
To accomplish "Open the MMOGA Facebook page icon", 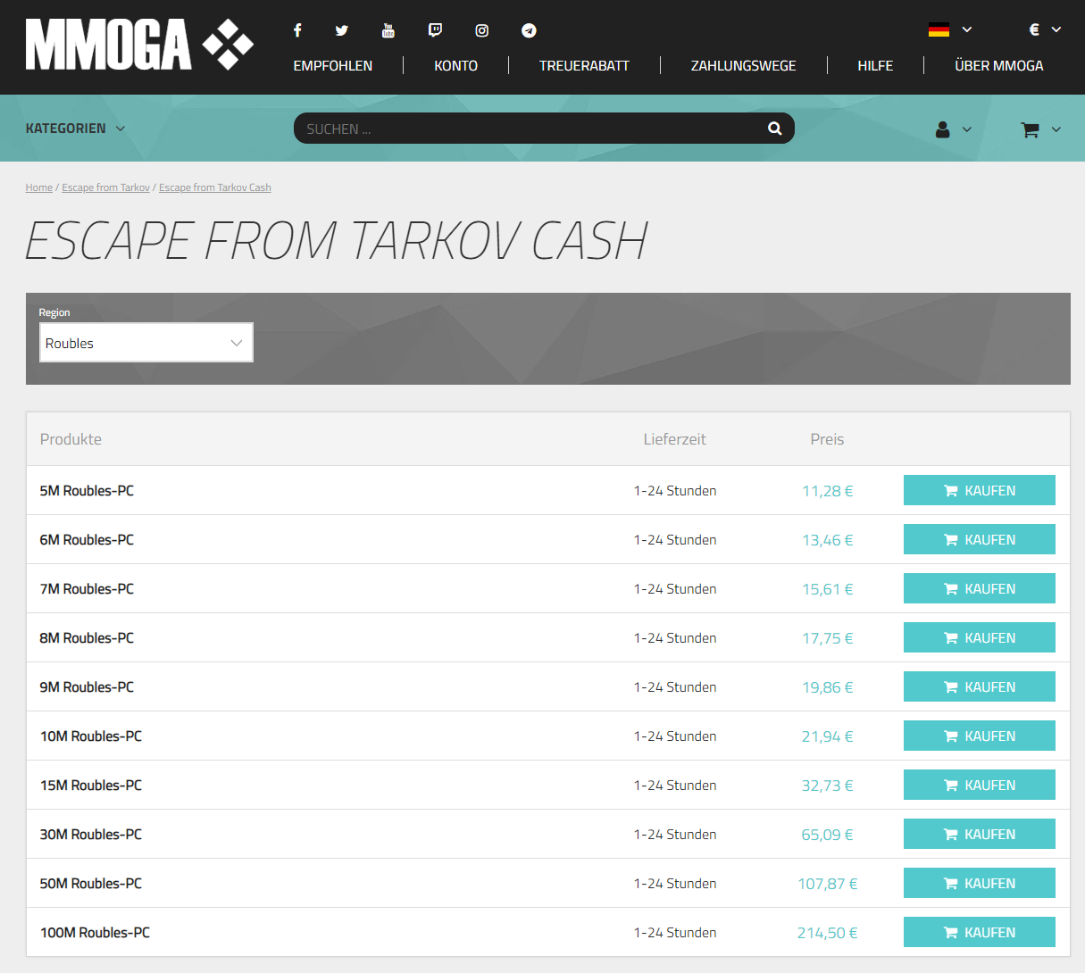I will pyautogui.click(x=297, y=30).
